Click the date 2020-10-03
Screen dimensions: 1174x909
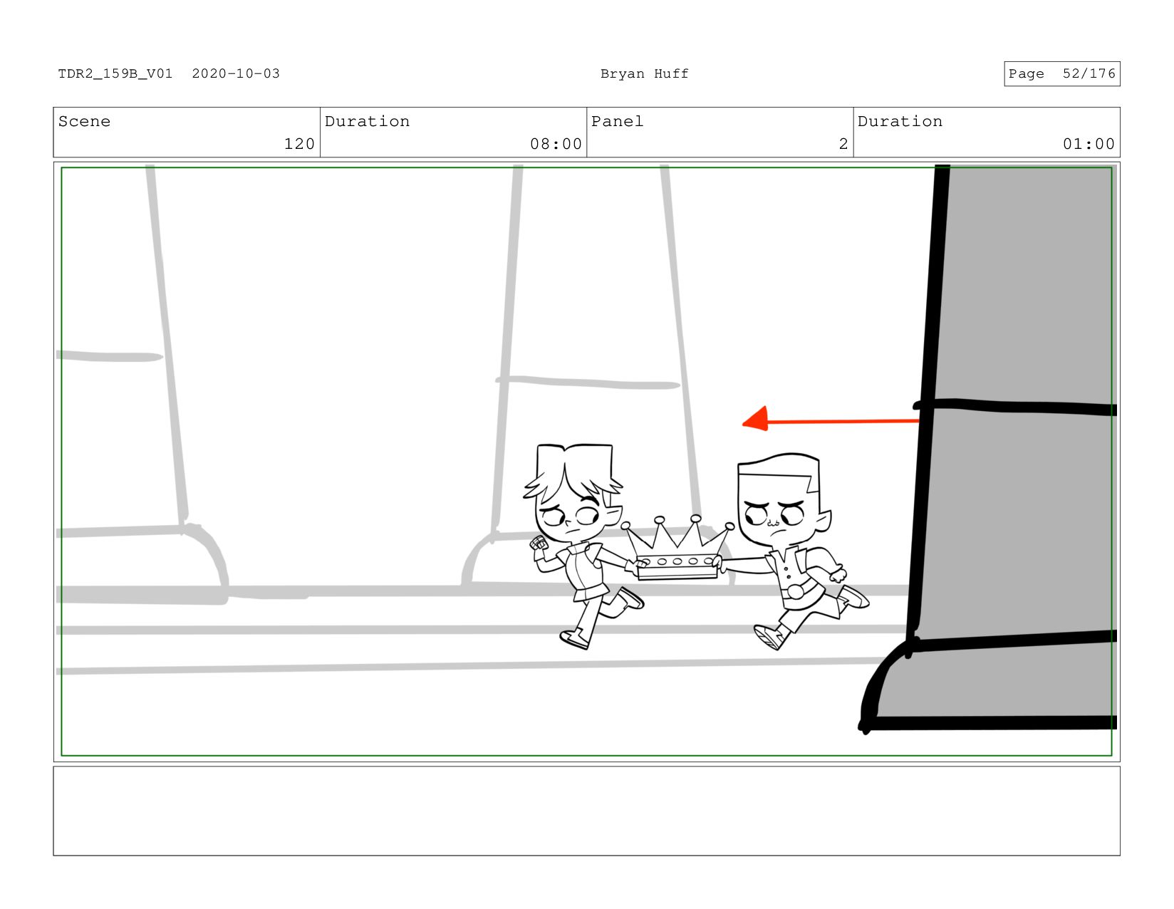(x=236, y=73)
